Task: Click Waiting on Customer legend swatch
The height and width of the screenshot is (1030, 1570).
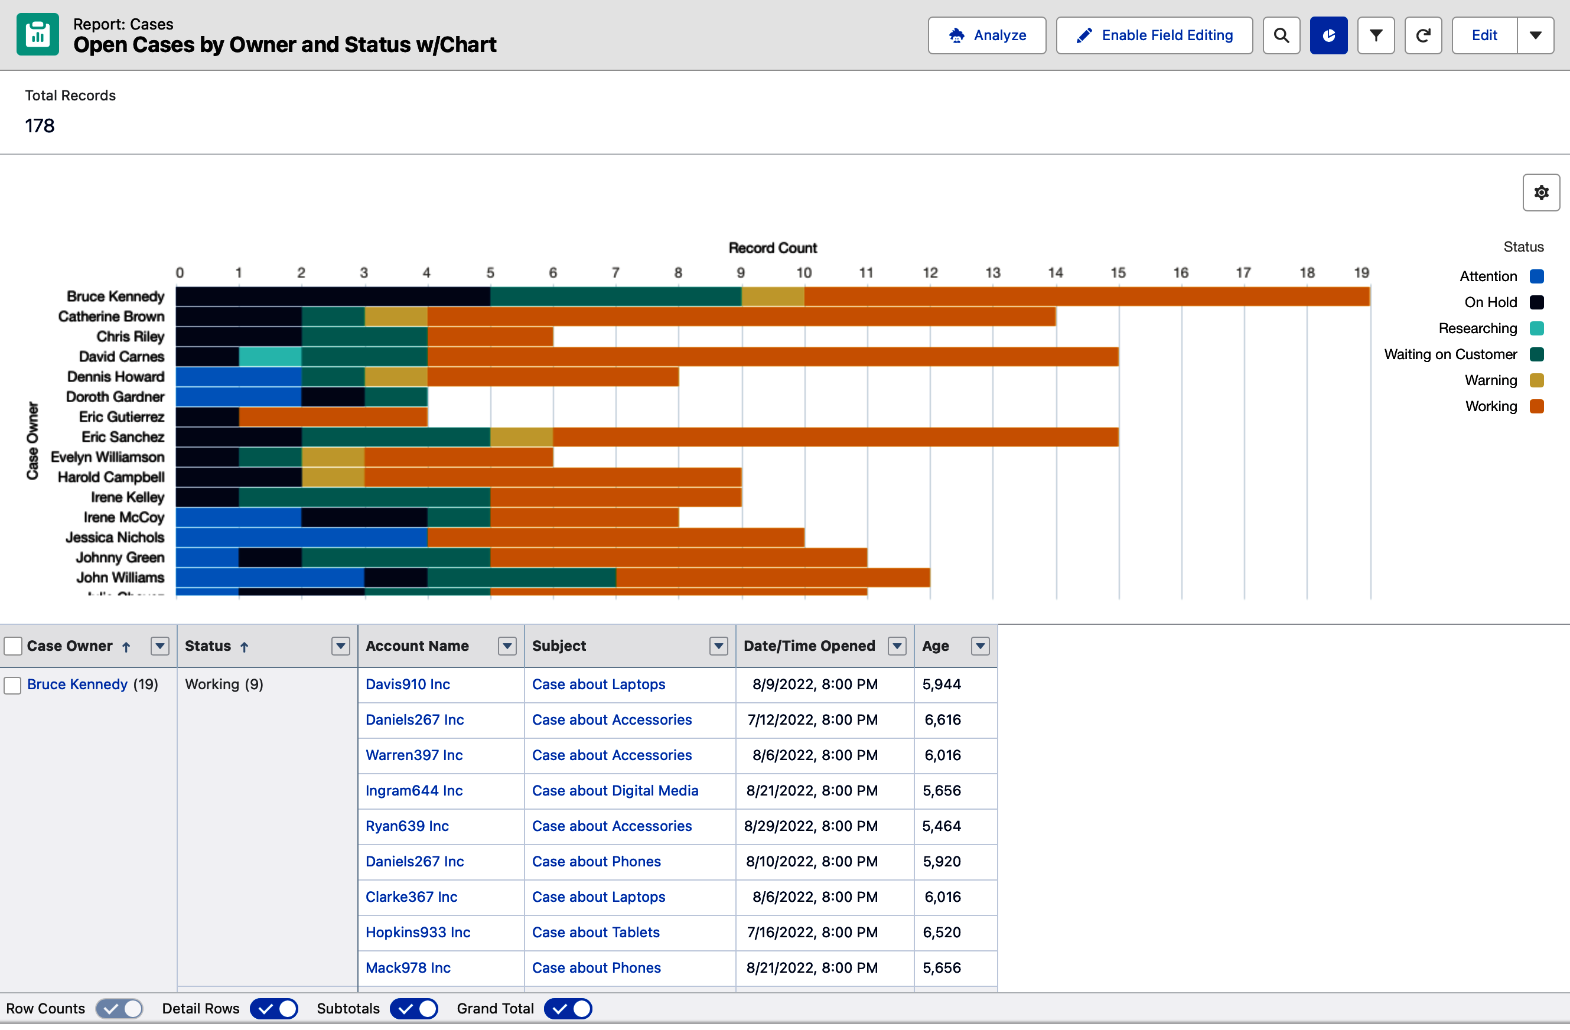Action: pyautogui.click(x=1536, y=355)
